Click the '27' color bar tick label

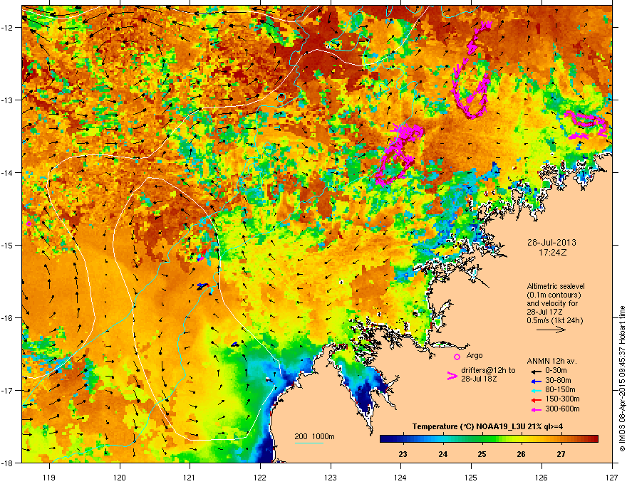click(x=561, y=454)
